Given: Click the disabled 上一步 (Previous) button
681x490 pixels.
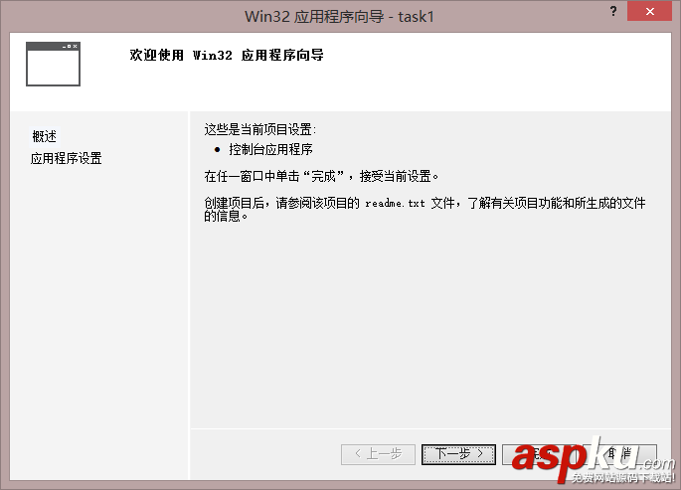Looking at the screenshot, I should pos(378,454).
